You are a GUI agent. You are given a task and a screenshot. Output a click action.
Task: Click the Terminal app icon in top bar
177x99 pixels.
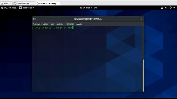pos(20,8)
